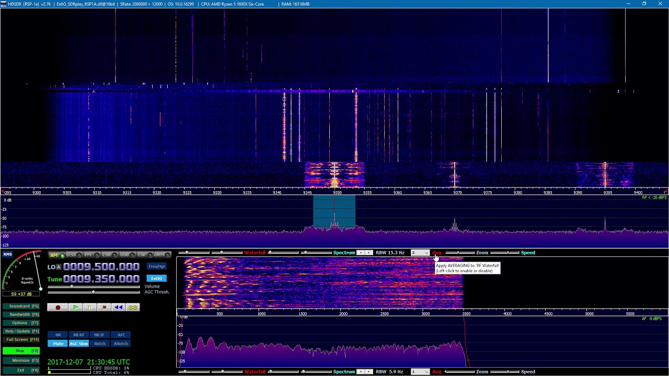Adjust the RF Zoom slider
The height and width of the screenshot is (376, 669).
tap(459, 253)
